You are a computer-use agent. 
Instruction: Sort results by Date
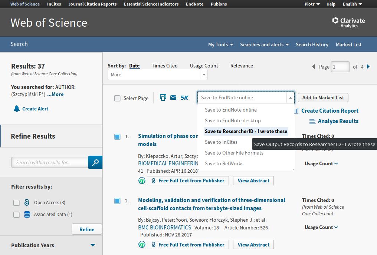[134, 66]
